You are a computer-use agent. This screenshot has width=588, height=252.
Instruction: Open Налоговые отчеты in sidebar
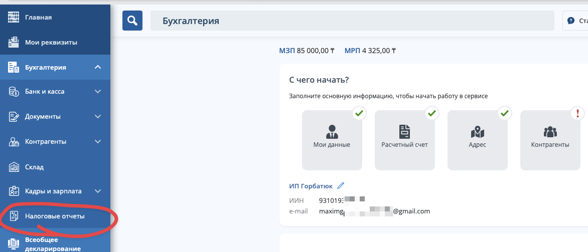pos(55,216)
